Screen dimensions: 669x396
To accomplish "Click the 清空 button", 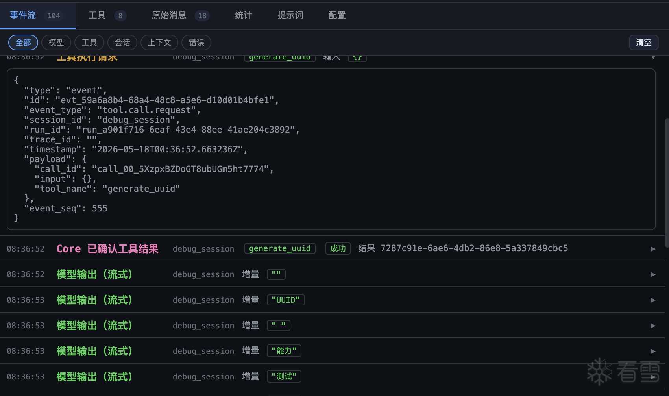I will [x=644, y=43].
